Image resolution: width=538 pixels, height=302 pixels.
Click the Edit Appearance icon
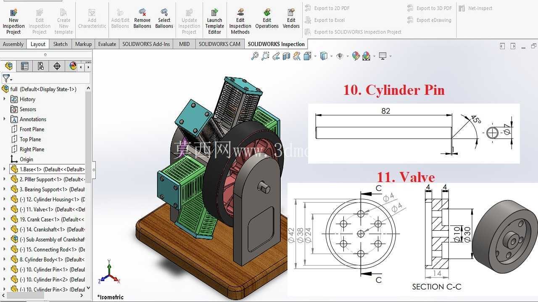click(x=356, y=56)
